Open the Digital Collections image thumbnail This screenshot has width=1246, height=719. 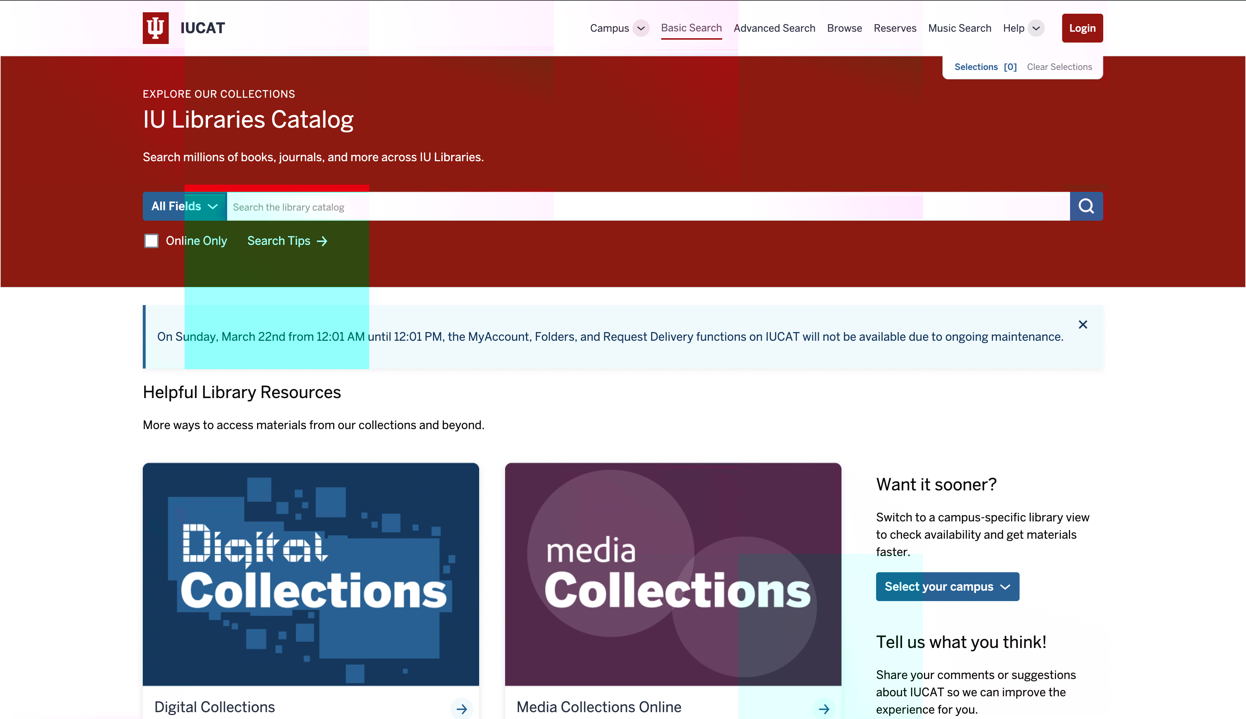pos(310,574)
